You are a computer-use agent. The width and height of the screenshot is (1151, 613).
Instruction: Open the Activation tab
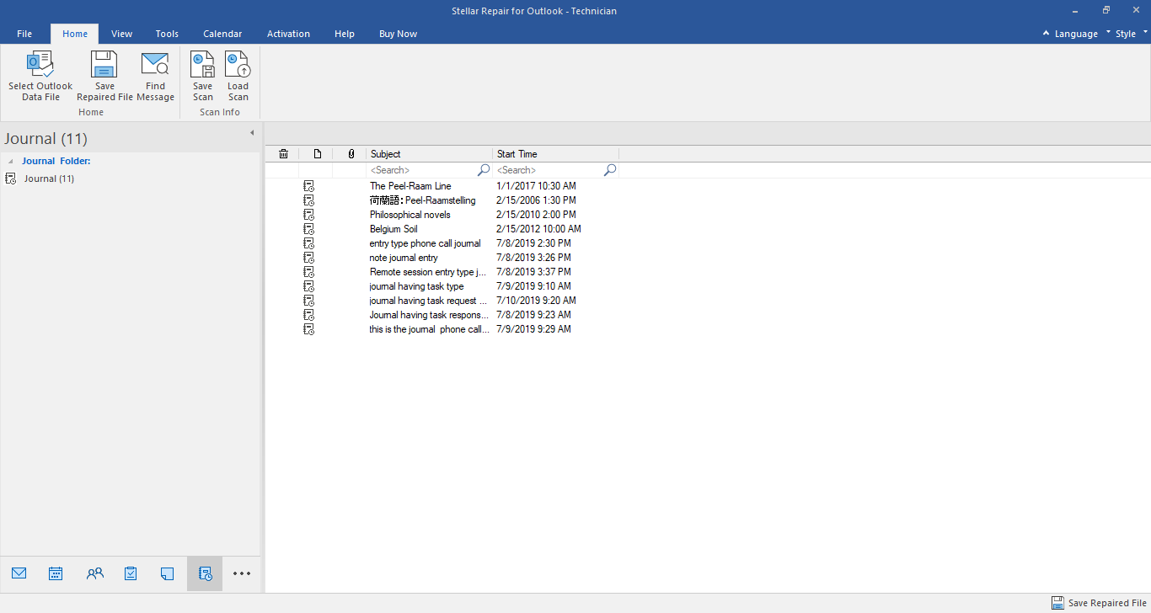tap(288, 34)
